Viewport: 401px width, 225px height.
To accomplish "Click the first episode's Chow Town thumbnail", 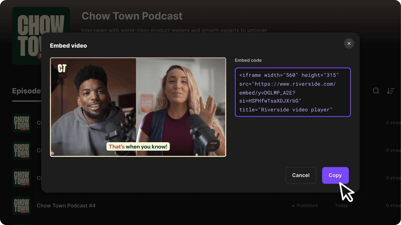I will click(x=21, y=123).
